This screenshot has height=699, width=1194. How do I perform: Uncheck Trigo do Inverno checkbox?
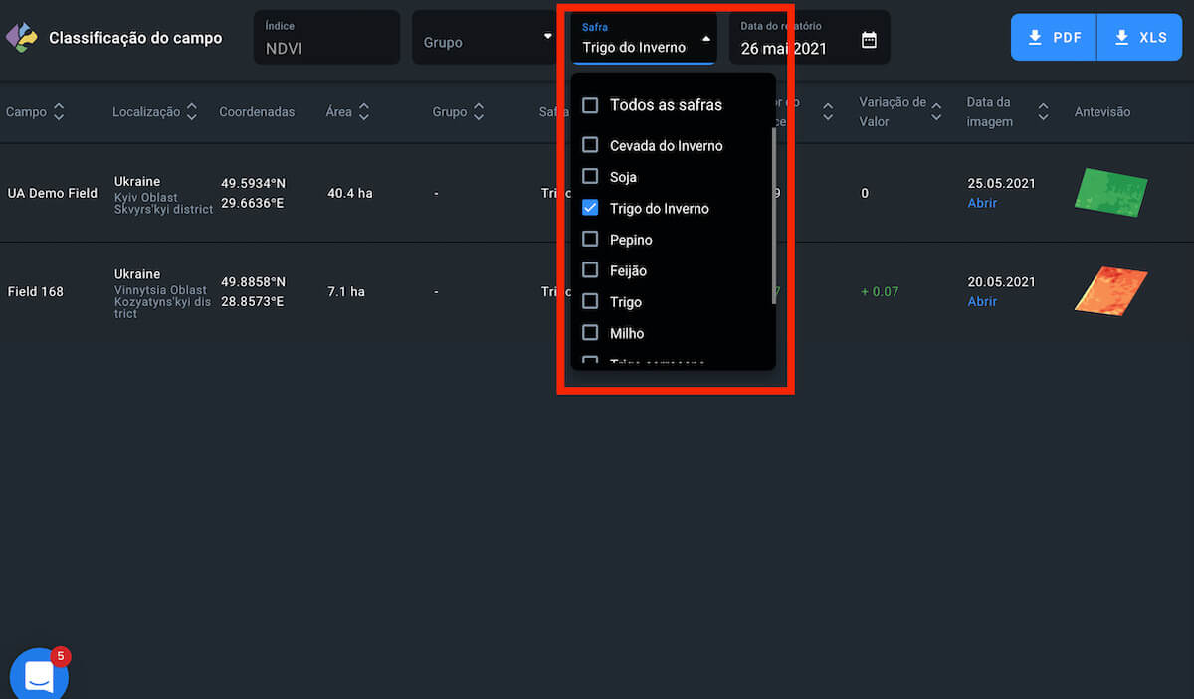(x=590, y=208)
